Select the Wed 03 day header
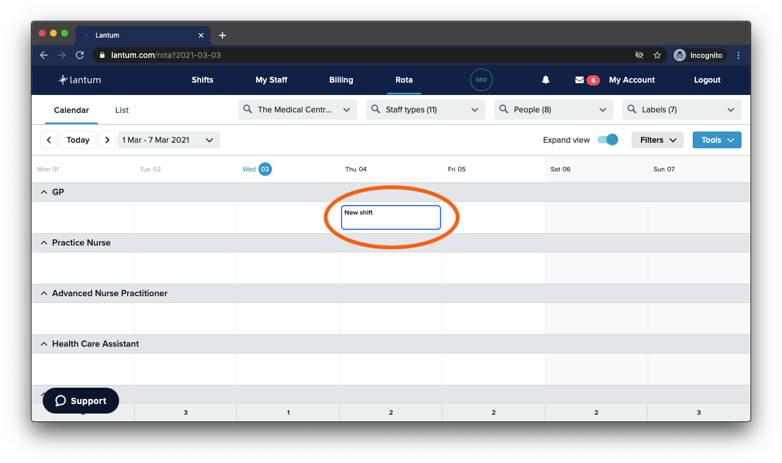The height and width of the screenshot is (463, 782). coord(257,169)
